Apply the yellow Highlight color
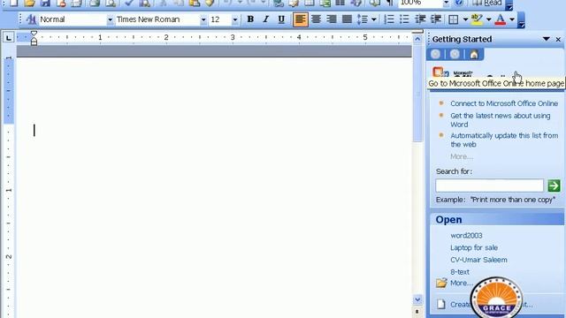Image resolution: width=566 pixels, height=318 pixels. pos(477,19)
